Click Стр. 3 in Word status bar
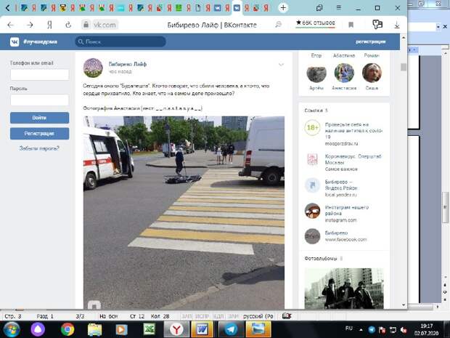Image resolution: width=450 pixels, height=338 pixels. click(12, 316)
